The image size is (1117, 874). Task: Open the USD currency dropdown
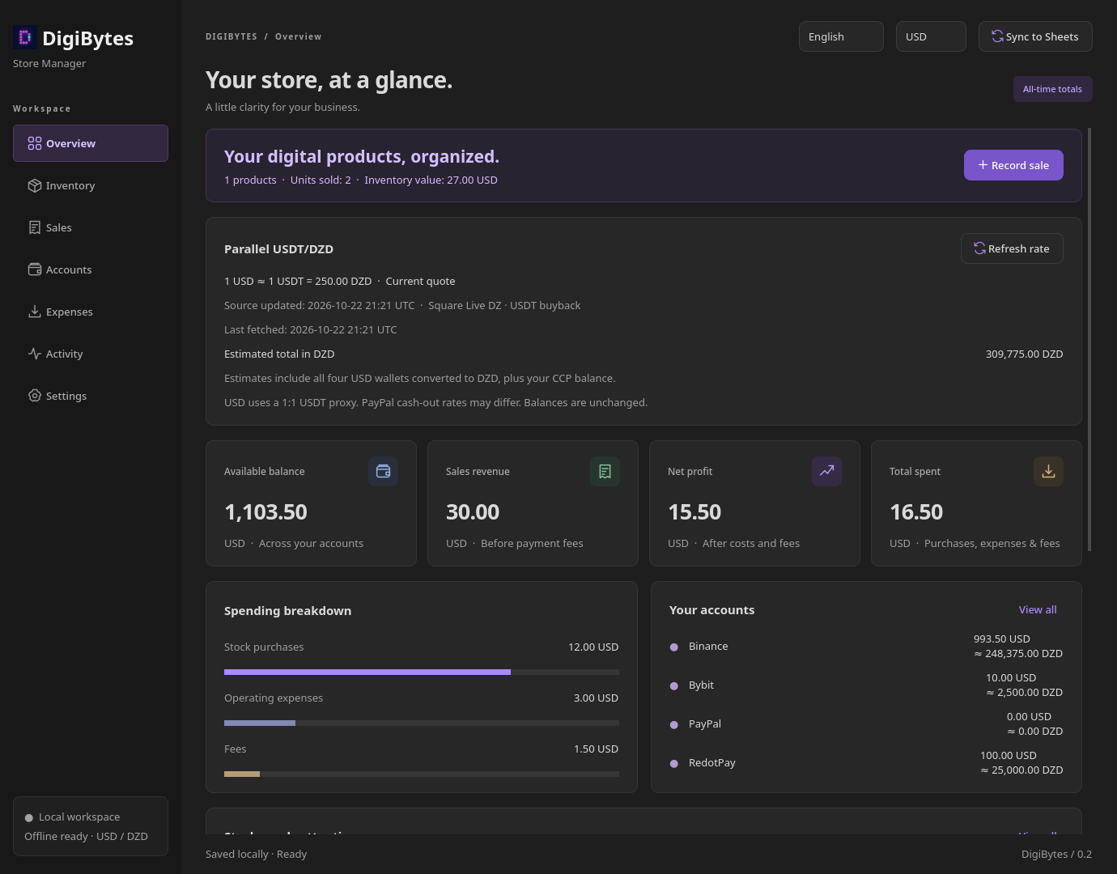[931, 36]
